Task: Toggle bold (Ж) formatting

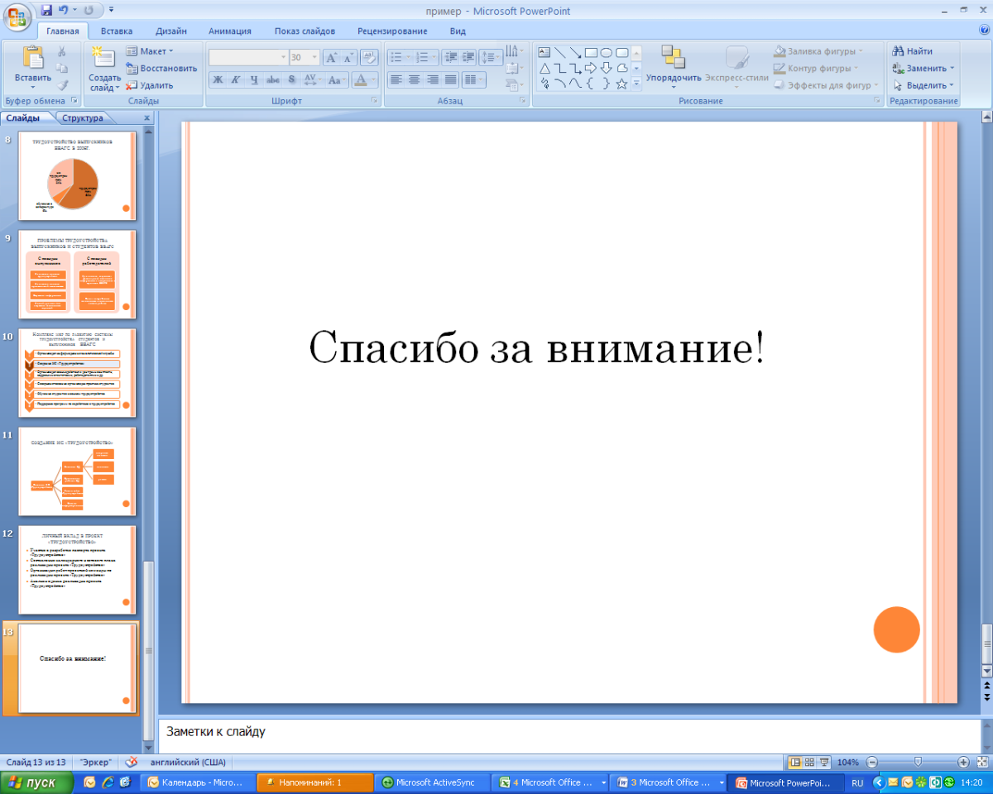Action: point(218,80)
